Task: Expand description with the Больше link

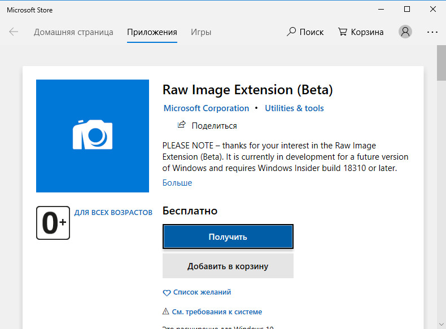Action: tap(177, 182)
